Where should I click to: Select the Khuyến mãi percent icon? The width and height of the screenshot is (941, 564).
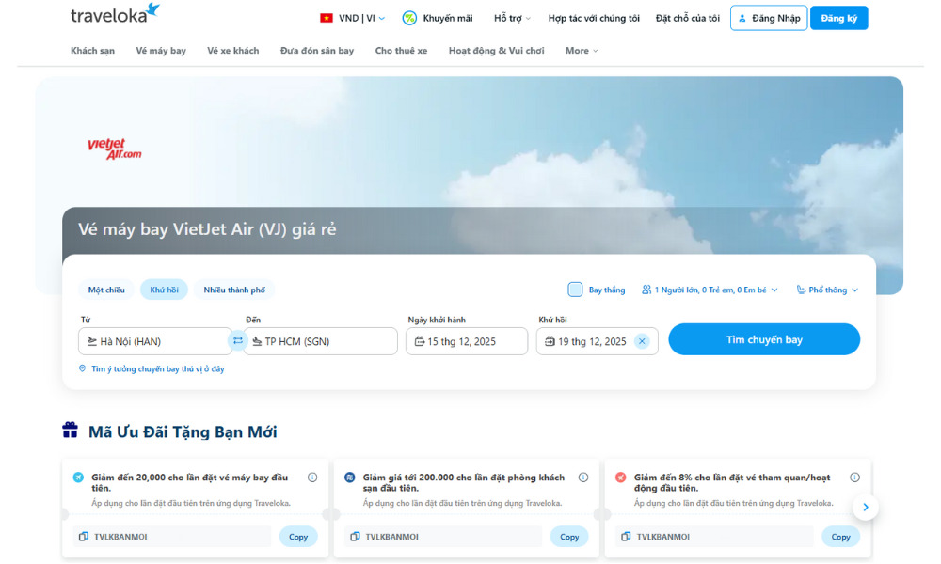click(408, 17)
